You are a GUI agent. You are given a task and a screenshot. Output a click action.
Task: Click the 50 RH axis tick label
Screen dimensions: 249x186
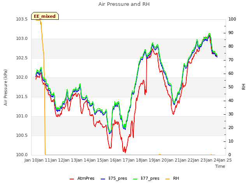tap(231, 87)
